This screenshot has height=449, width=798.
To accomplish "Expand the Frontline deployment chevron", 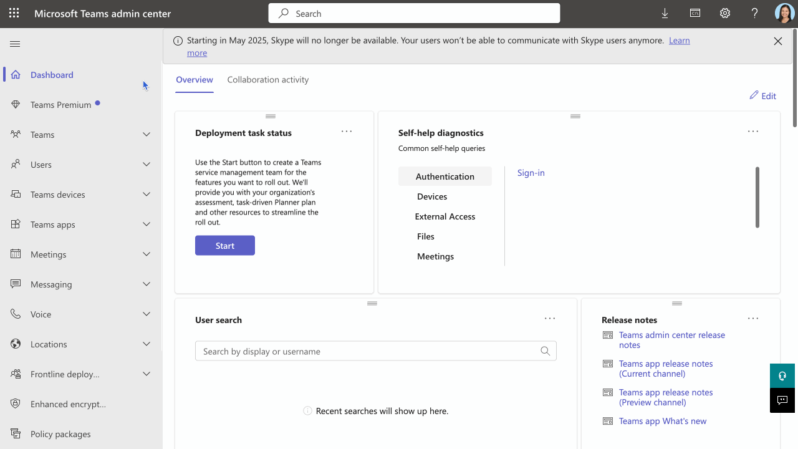I will click(147, 374).
